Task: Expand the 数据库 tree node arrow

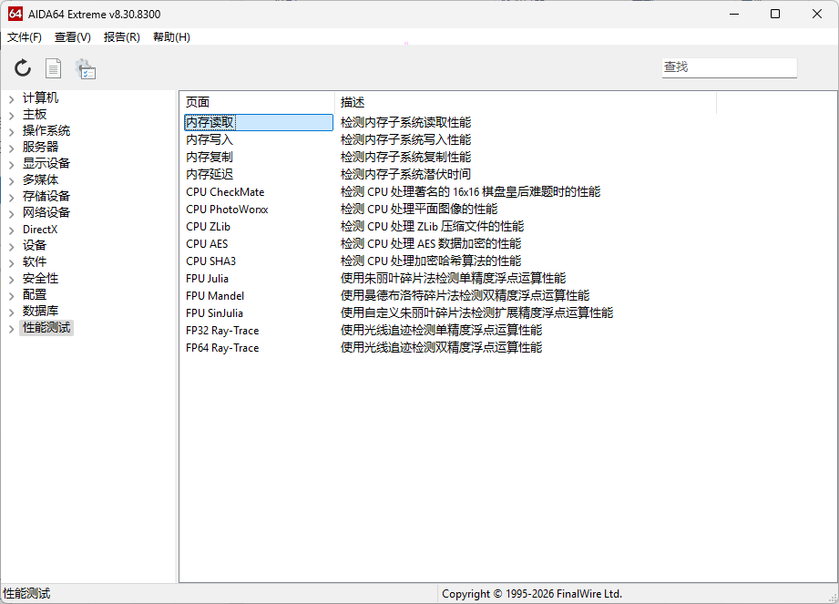Action: click(11, 312)
